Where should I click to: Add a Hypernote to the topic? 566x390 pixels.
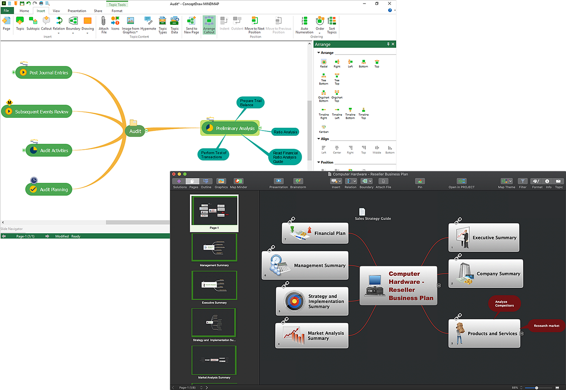pyautogui.click(x=148, y=23)
